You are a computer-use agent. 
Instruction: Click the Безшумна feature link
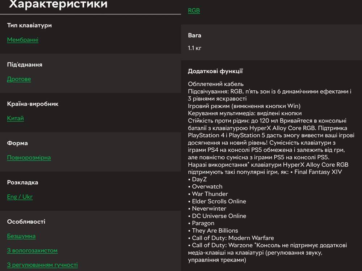click(x=21, y=236)
